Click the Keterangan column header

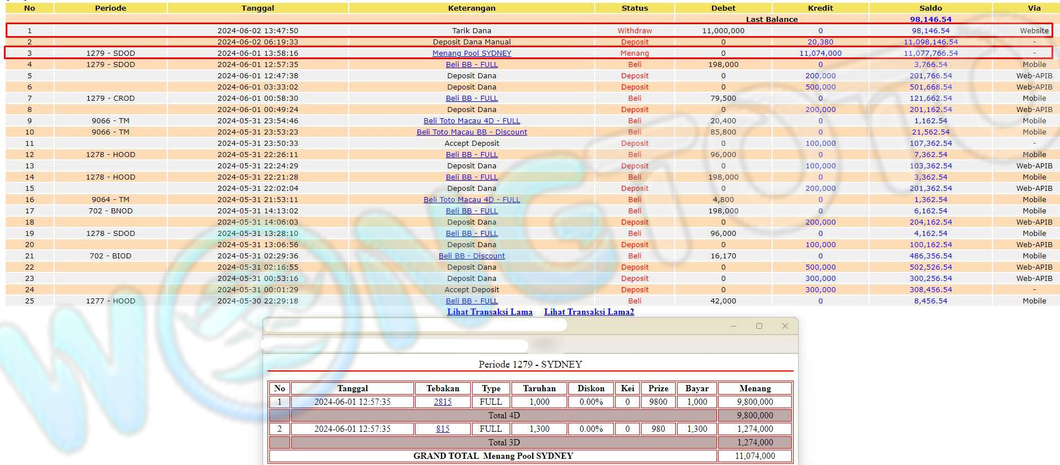point(471,8)
